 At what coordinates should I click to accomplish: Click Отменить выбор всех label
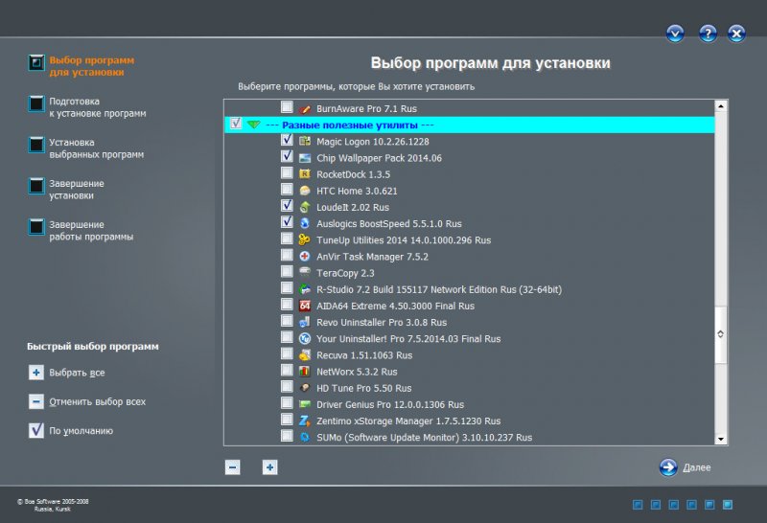coord(98,401)
